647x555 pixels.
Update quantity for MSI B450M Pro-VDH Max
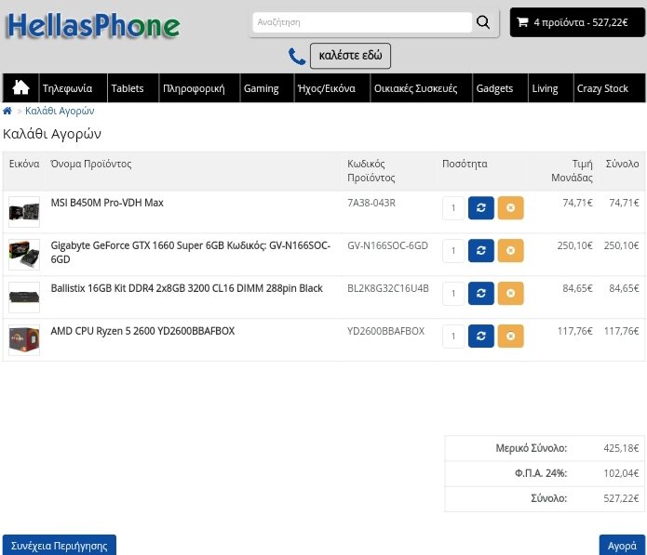click(481, 208)
